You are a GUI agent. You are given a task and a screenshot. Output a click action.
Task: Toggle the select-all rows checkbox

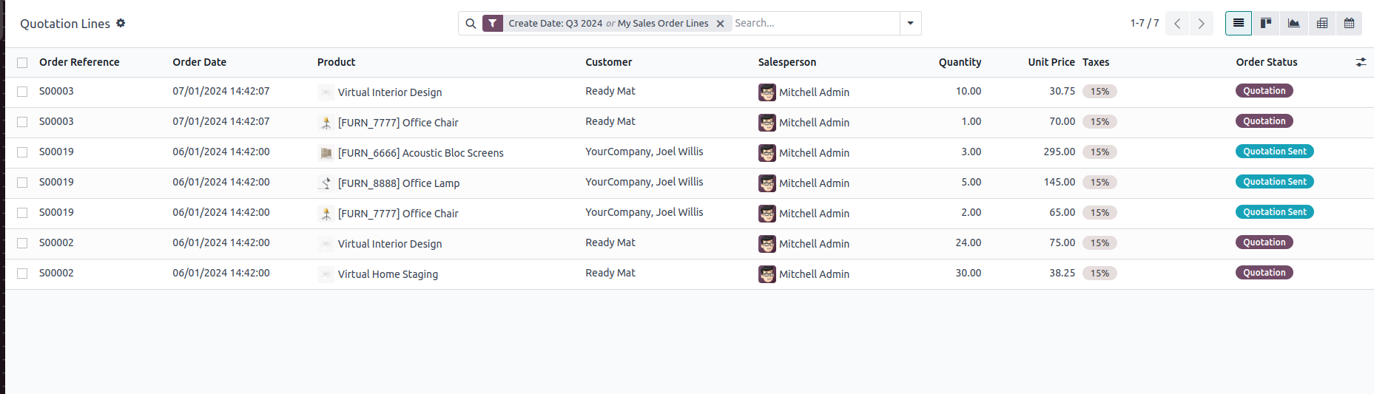[x=22, y=63]
